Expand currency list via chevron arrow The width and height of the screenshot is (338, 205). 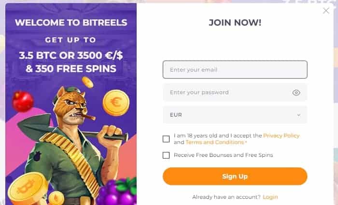299,115
